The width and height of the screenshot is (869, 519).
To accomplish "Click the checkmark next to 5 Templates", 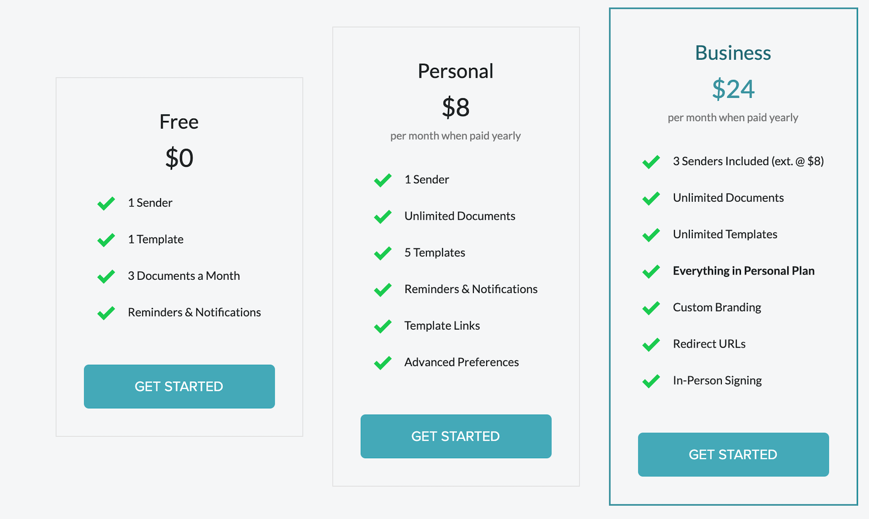I will (x=383, y=253).
